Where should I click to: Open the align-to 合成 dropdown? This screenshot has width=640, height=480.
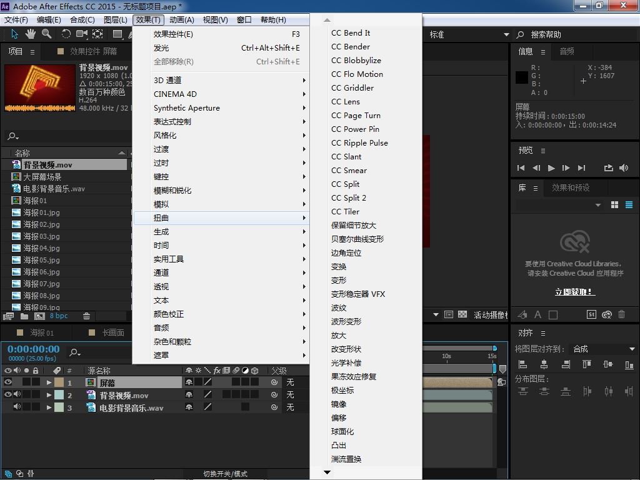(x=602, y=349)
